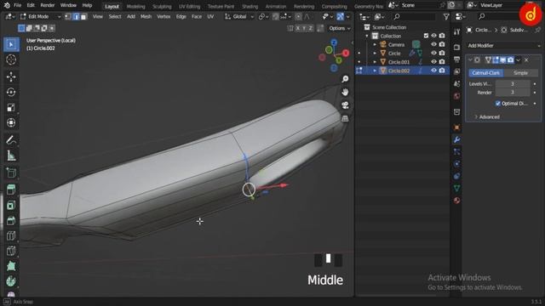This screenshot has height=306, width=545.
Task: Select the Select Box tool in toolbar
Action: tap(11, 45)
